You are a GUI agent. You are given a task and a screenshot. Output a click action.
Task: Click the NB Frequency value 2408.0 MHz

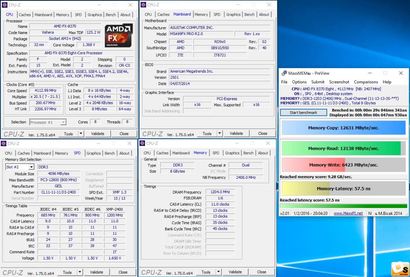click(x=246, y=178)
